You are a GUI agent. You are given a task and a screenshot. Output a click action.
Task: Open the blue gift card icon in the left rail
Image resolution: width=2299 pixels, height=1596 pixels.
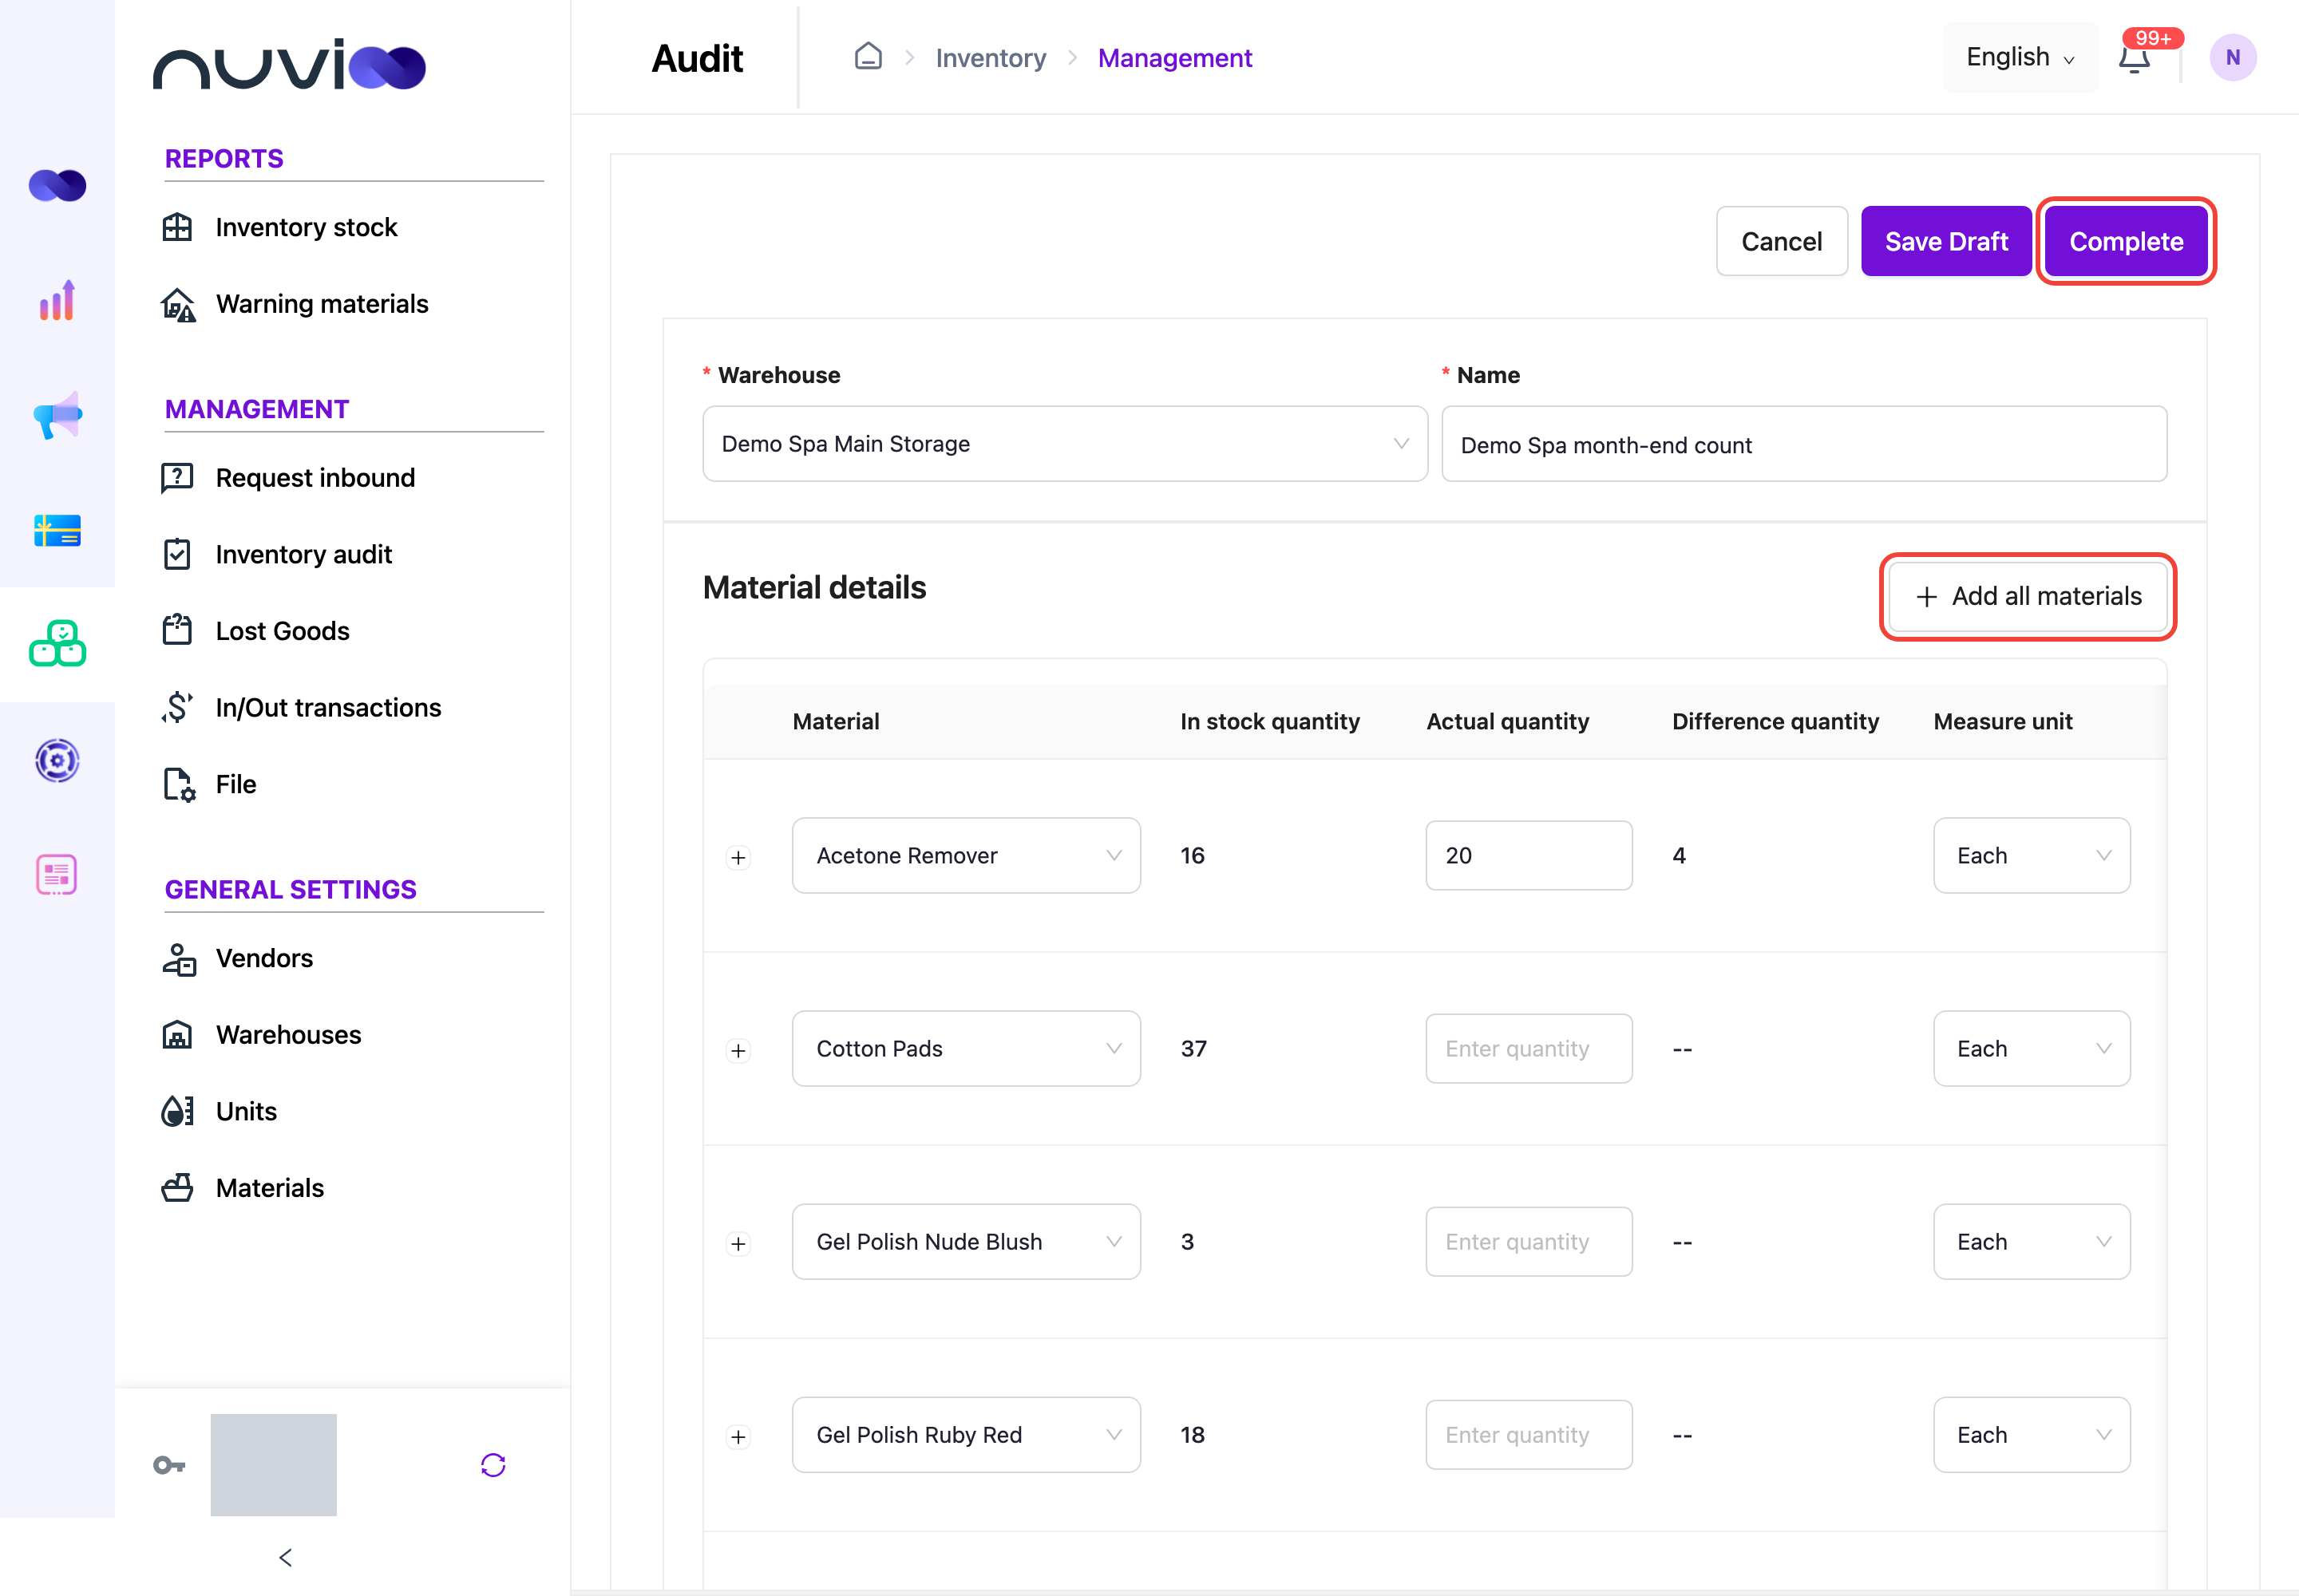[57, 530]
